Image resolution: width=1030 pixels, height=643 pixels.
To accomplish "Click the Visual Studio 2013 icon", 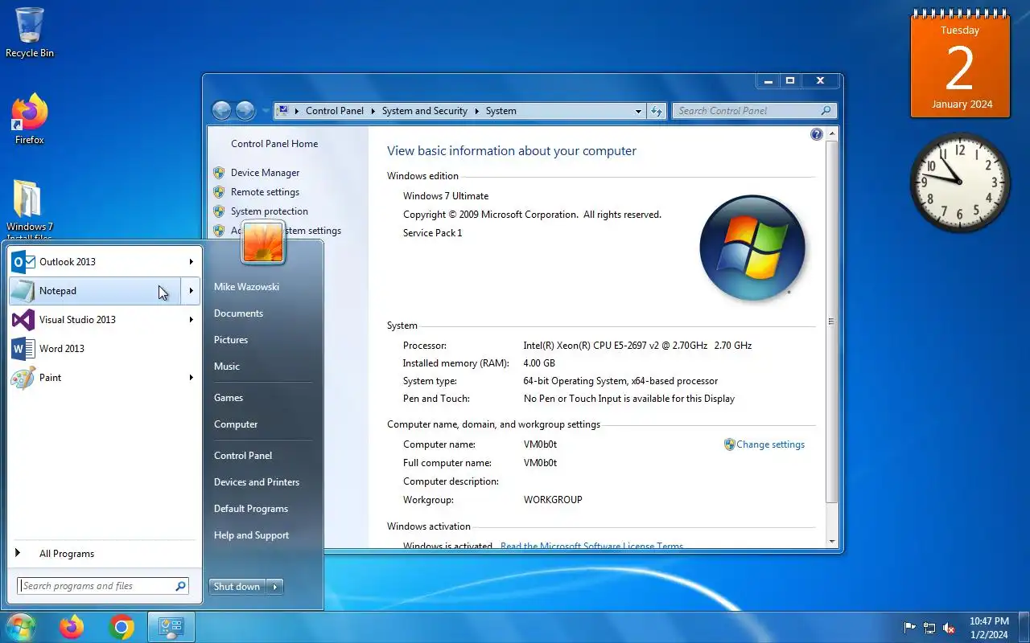I will pyautogui.click(x=23, y=320).
